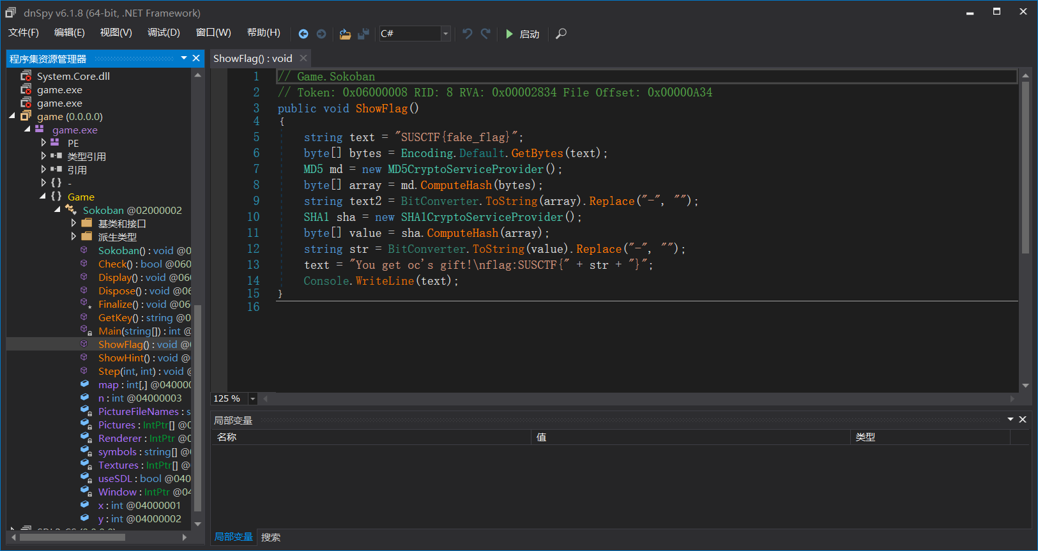Click the undo icon in toolbar
Image resolution: width=1038 pixels, height=551 pixels.
(468, 34)
